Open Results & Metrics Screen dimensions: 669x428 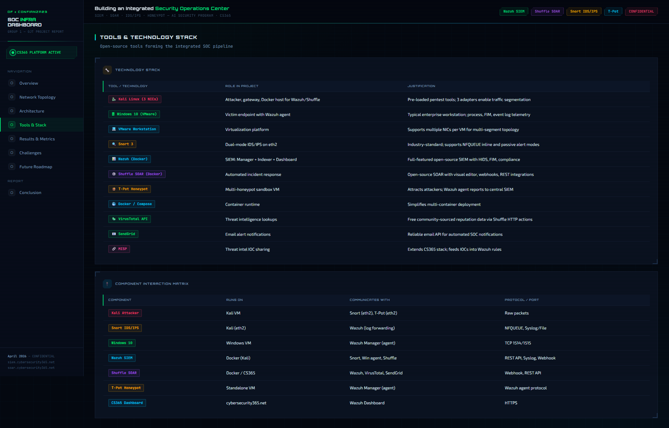click(x=42, y=139)
